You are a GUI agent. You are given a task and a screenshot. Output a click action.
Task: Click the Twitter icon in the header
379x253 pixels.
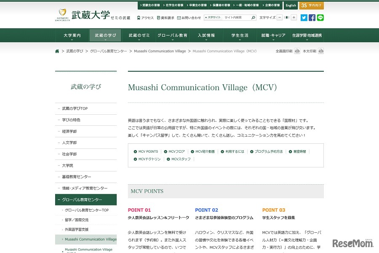(304, 18)
